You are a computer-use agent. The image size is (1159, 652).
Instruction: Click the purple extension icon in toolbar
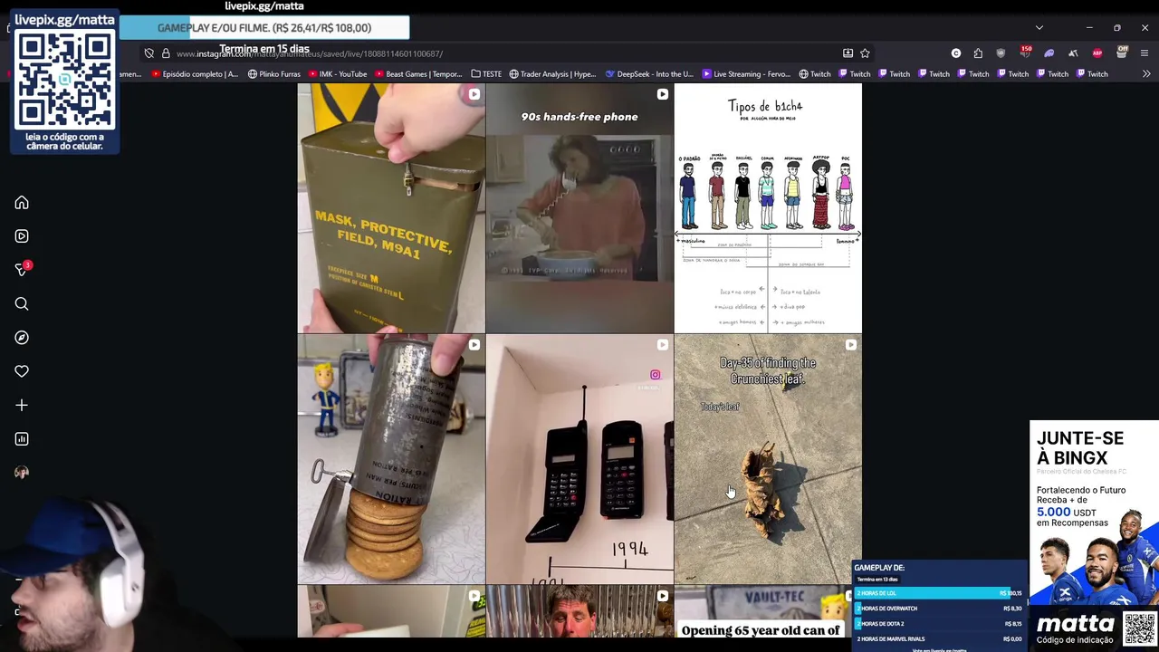[x=1049, y=53]
